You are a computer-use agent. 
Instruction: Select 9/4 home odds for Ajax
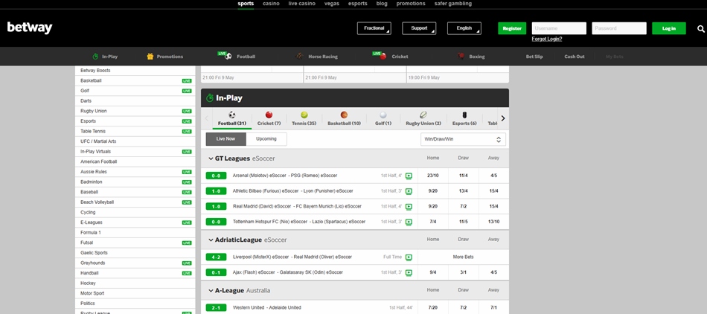[x=433, y=272]
